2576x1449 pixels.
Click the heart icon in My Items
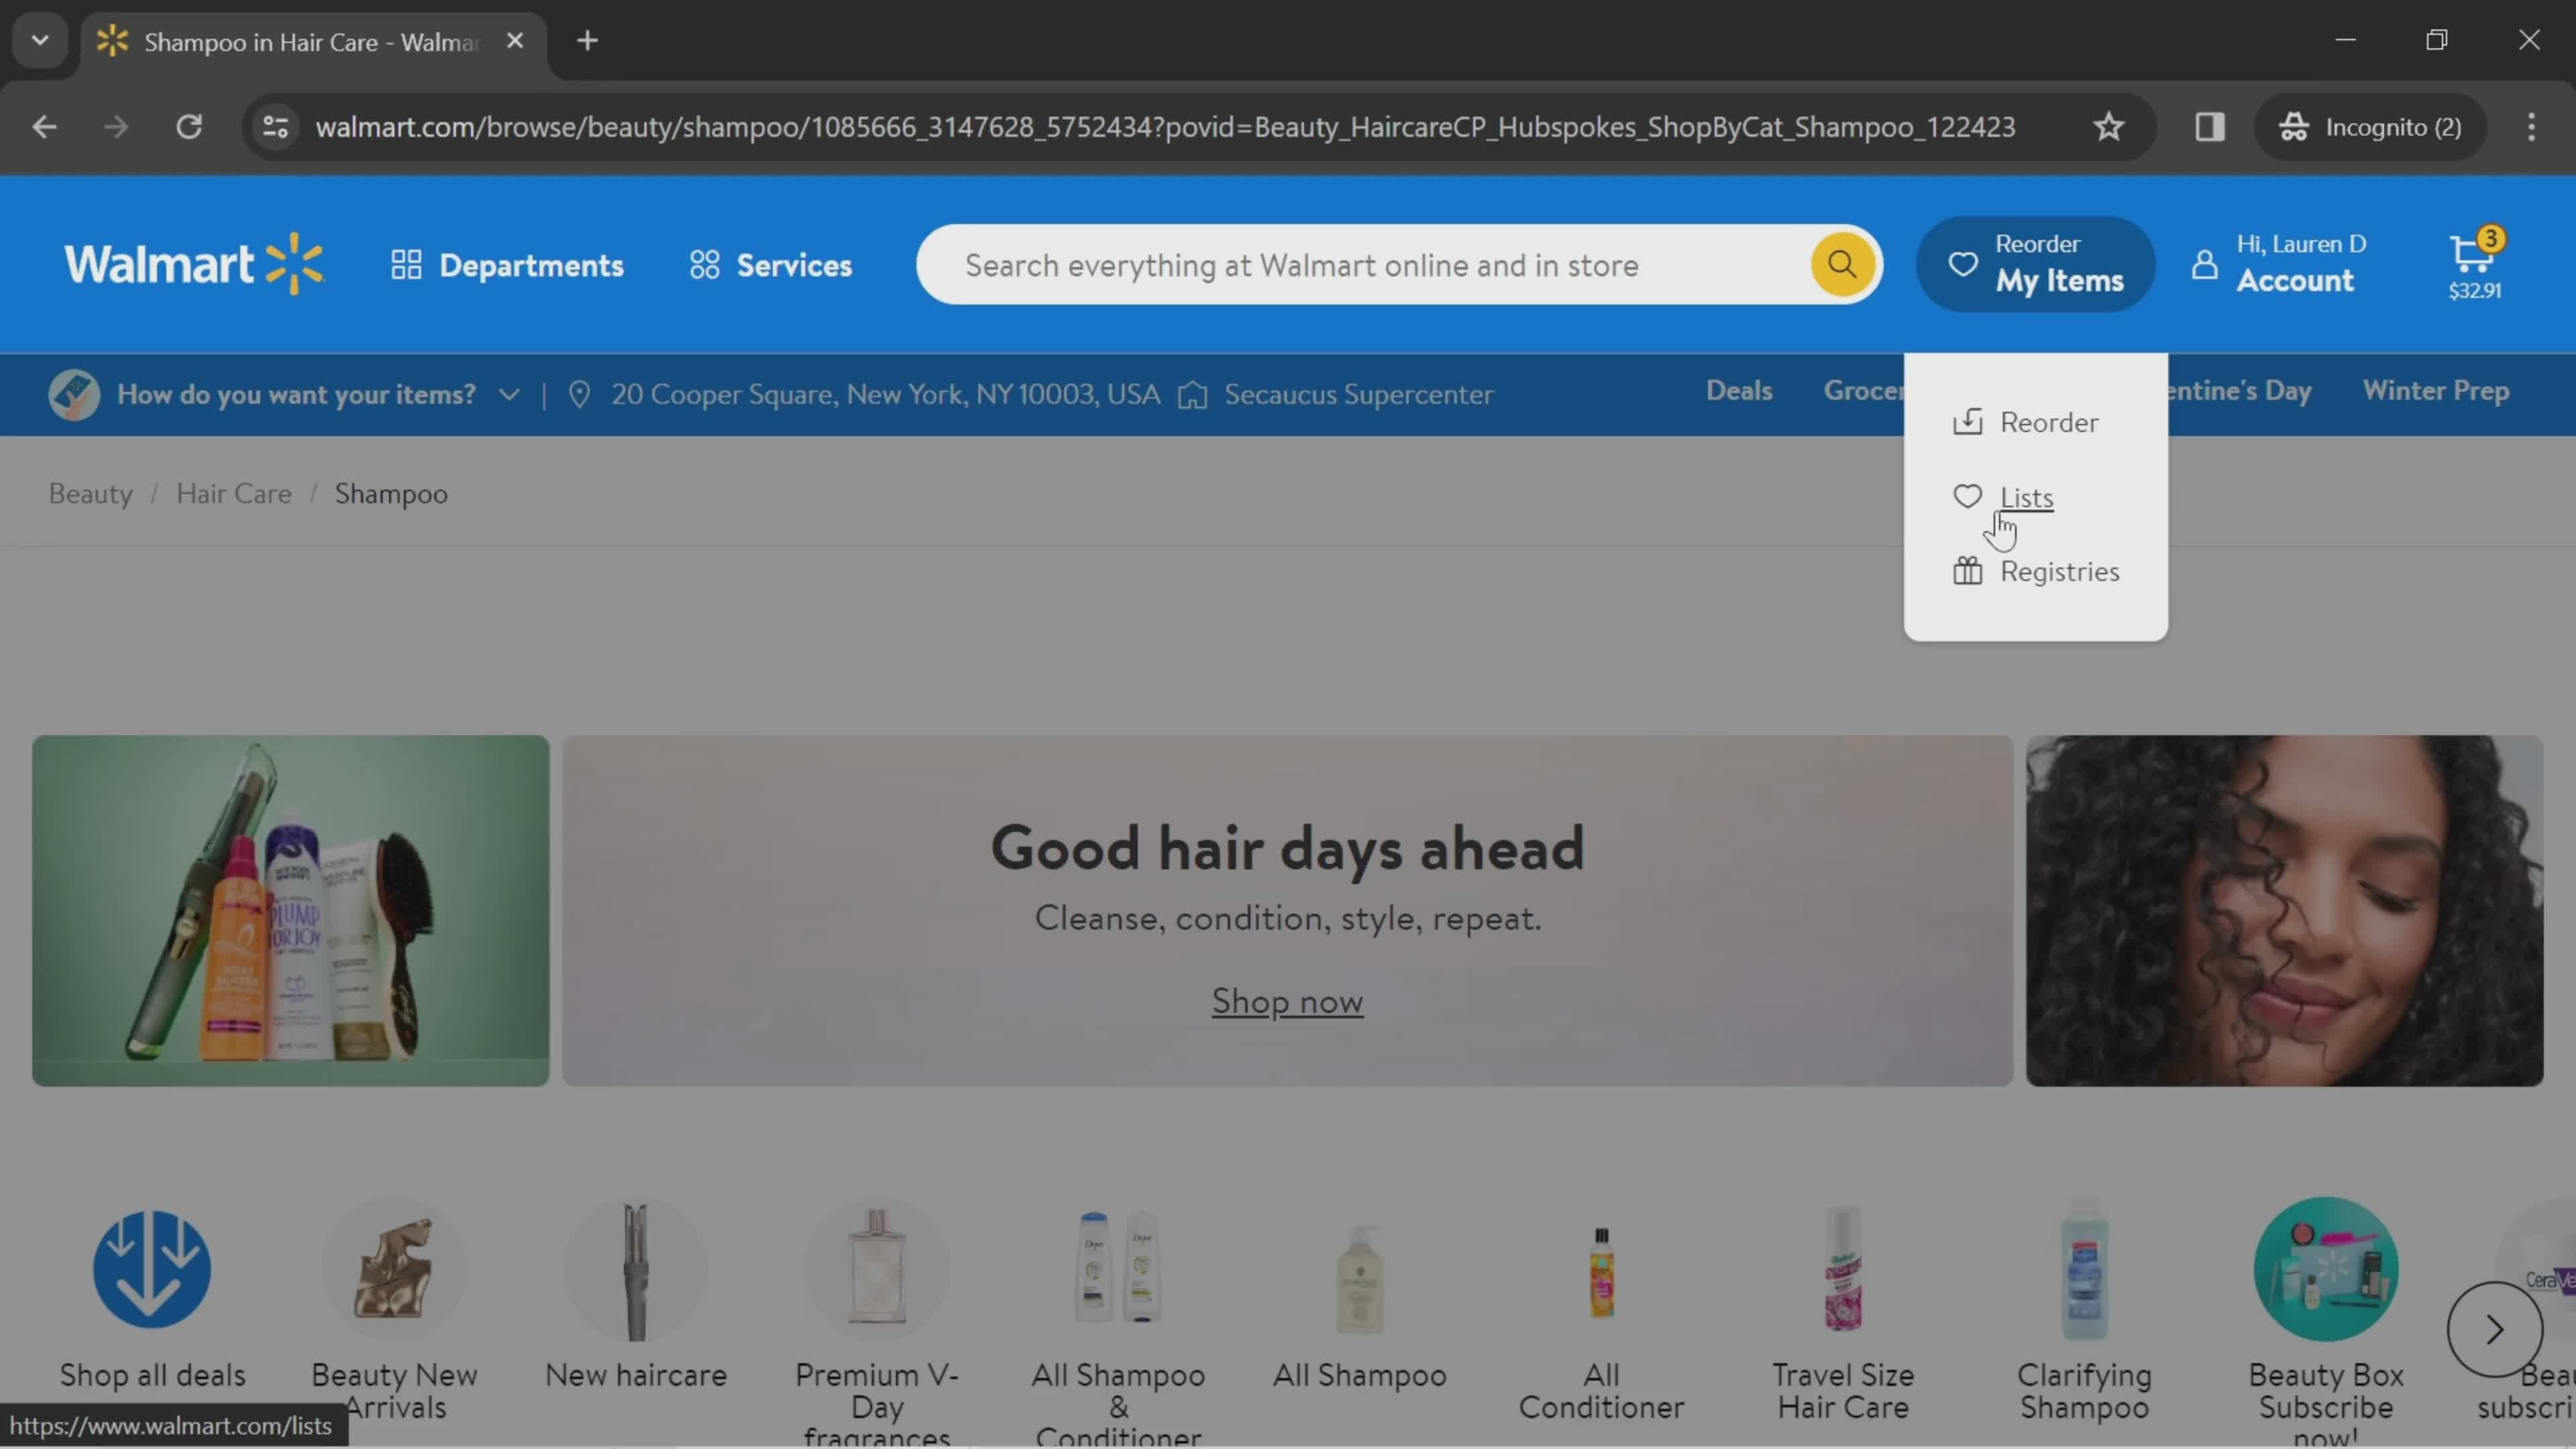[x=1969, y=497]
